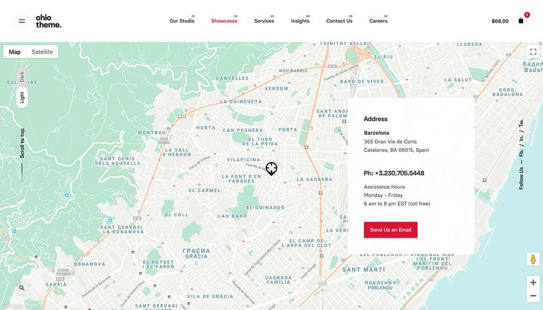This screenshot has width=543, height=310.
Task: Click the Street View pegman icon
Action: click(x=533, y=259)
